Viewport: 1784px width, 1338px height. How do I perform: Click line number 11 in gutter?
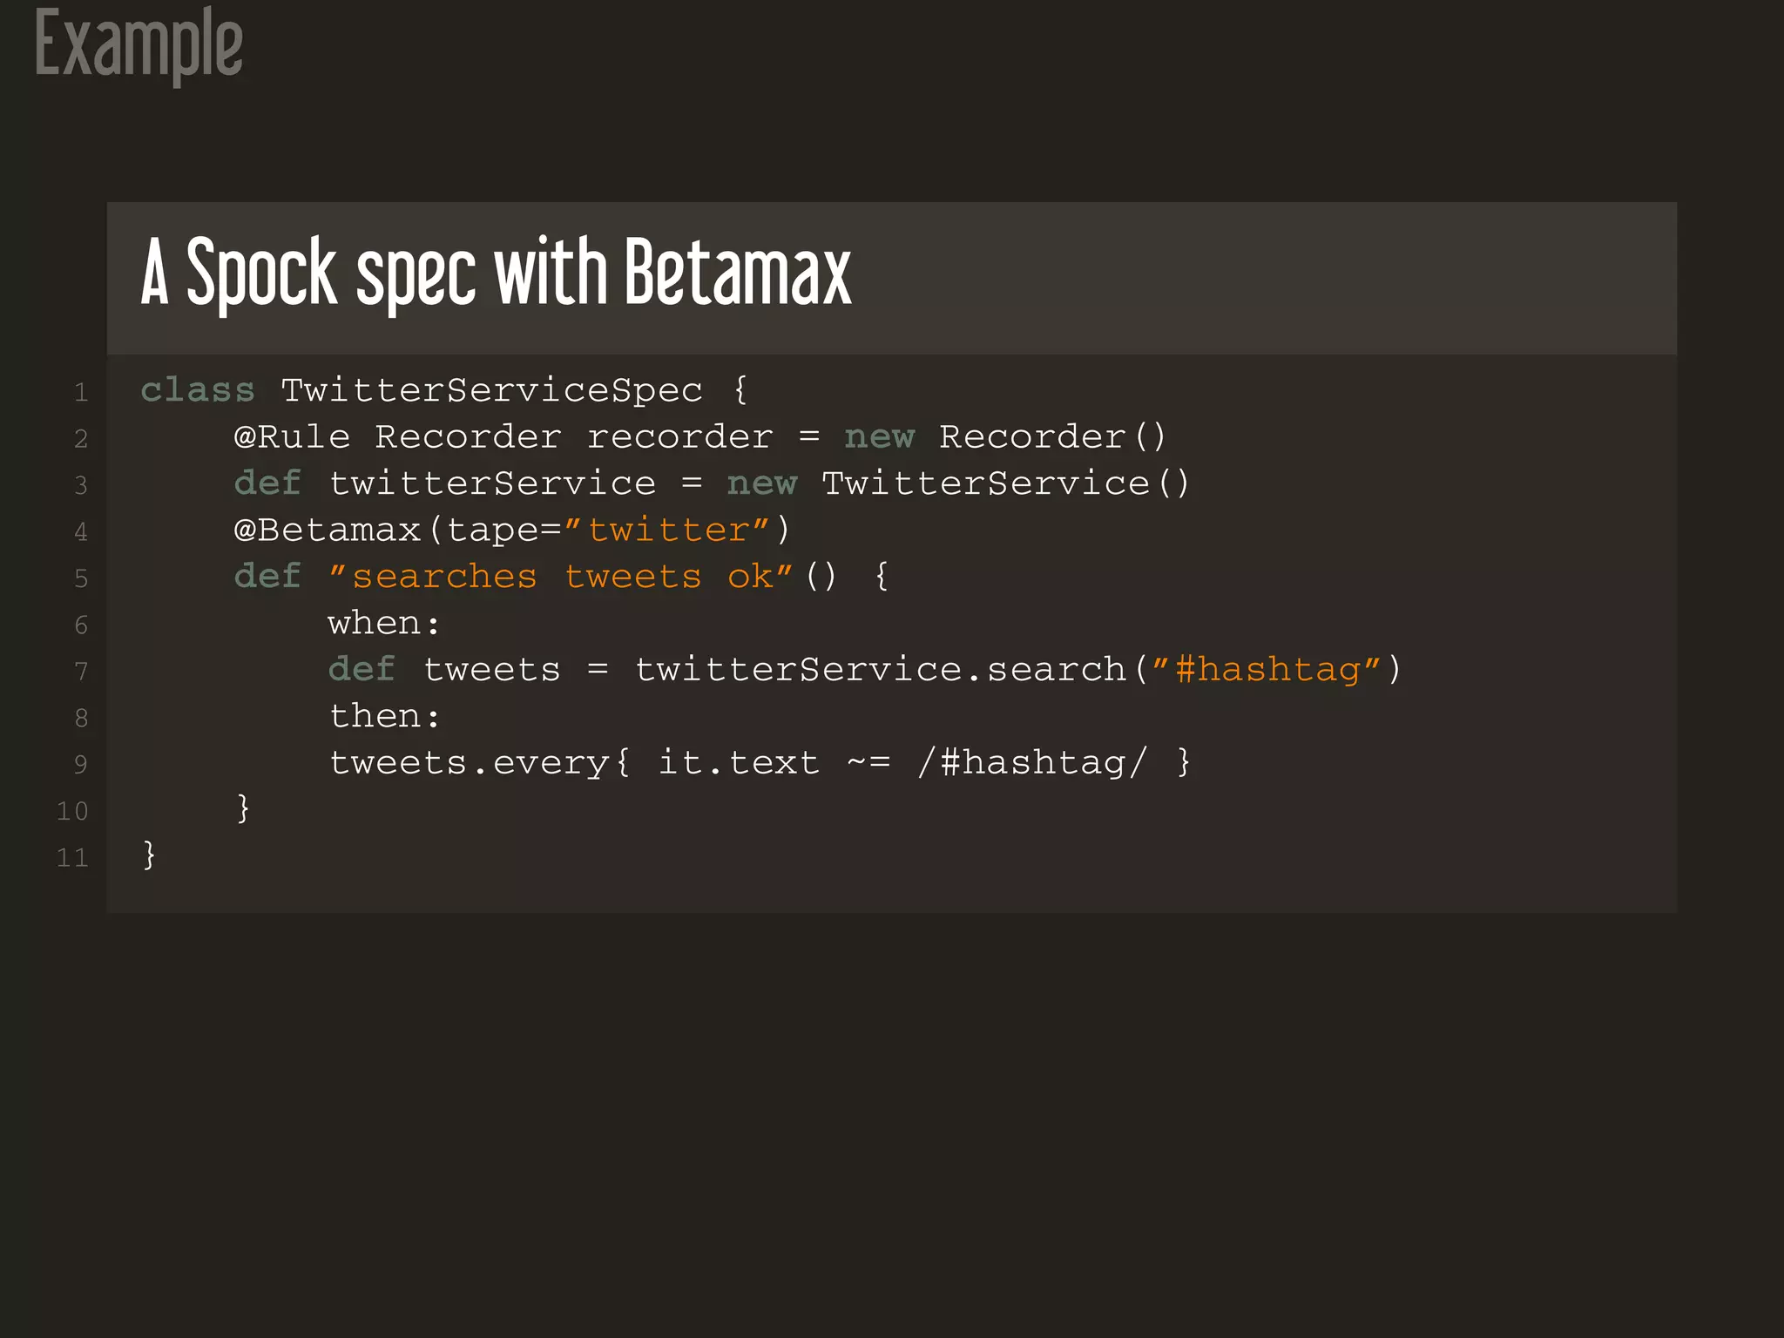pyautogui.click(x=72, y=858)
